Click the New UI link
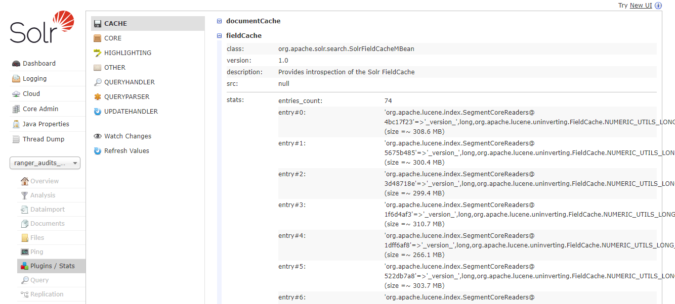This screenshot has height=304, width=675. [641, 6]
